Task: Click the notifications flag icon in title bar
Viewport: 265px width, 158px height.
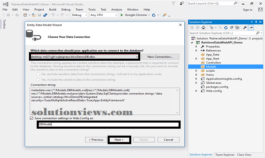Action: tap(174, 3)
